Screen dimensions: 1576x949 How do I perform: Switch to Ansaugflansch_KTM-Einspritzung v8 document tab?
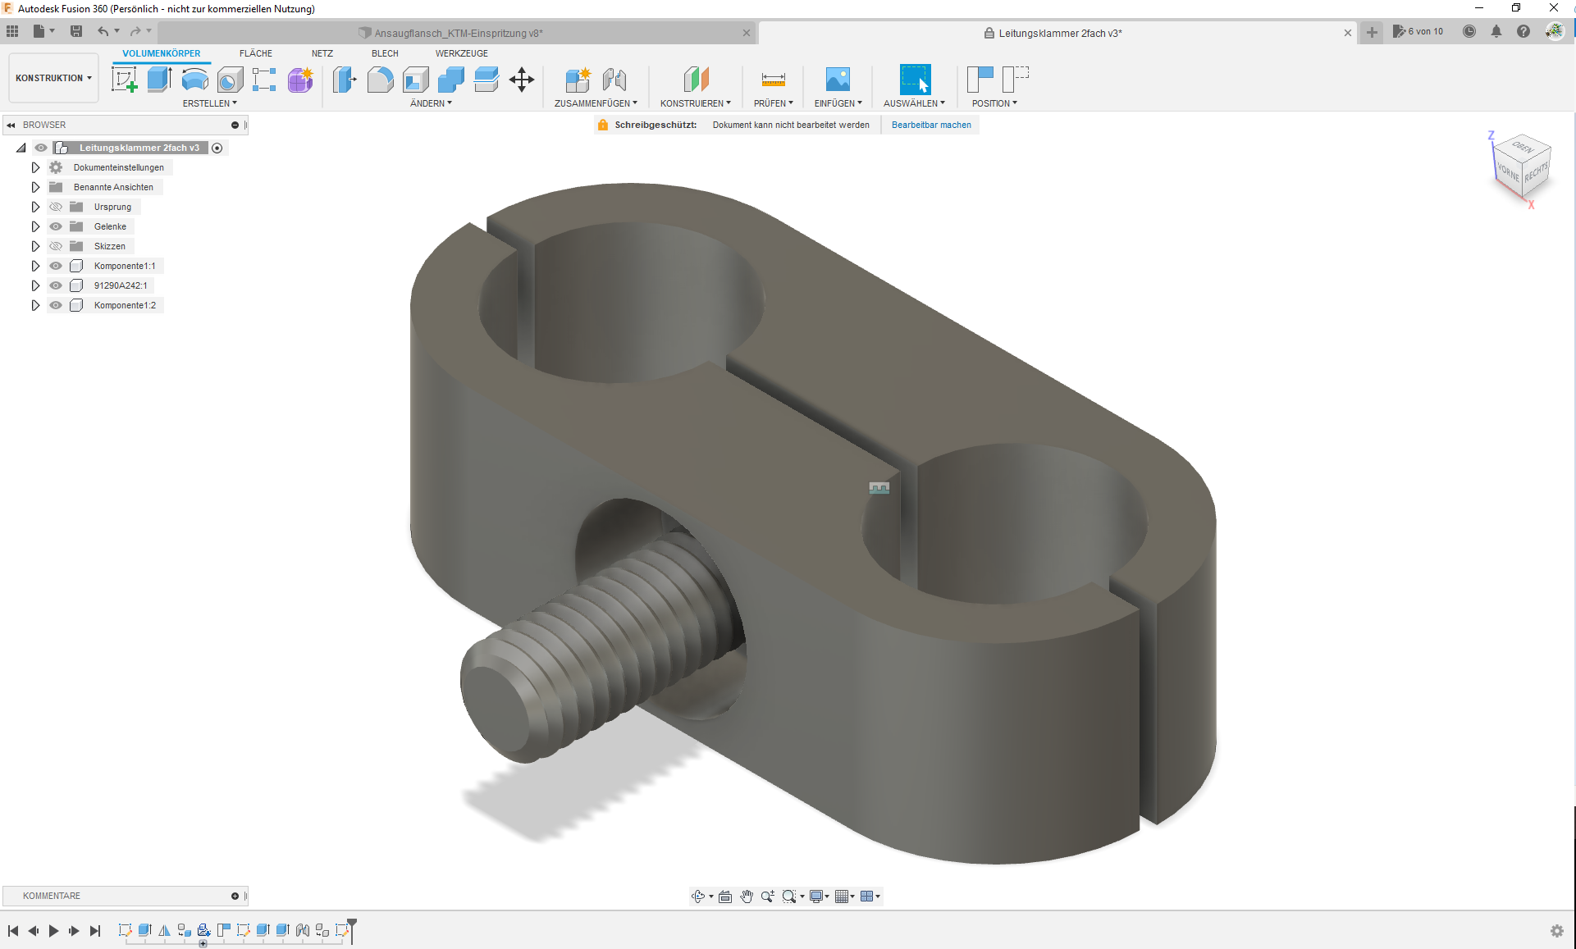point(458,33)
